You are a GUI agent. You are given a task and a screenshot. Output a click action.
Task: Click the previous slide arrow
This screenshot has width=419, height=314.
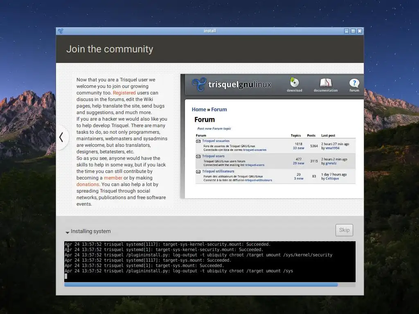(x=61, y=137)
